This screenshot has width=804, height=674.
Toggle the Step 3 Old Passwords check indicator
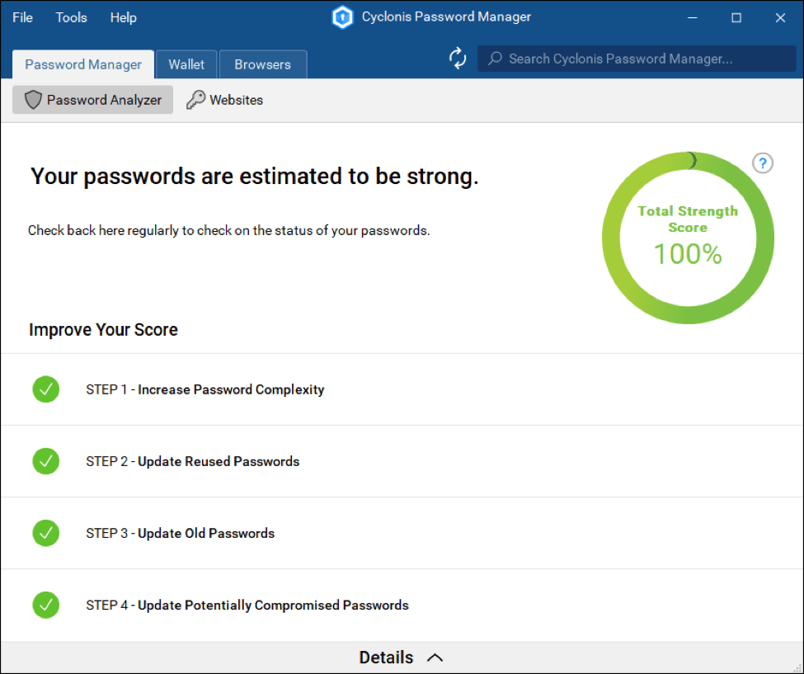45,533
